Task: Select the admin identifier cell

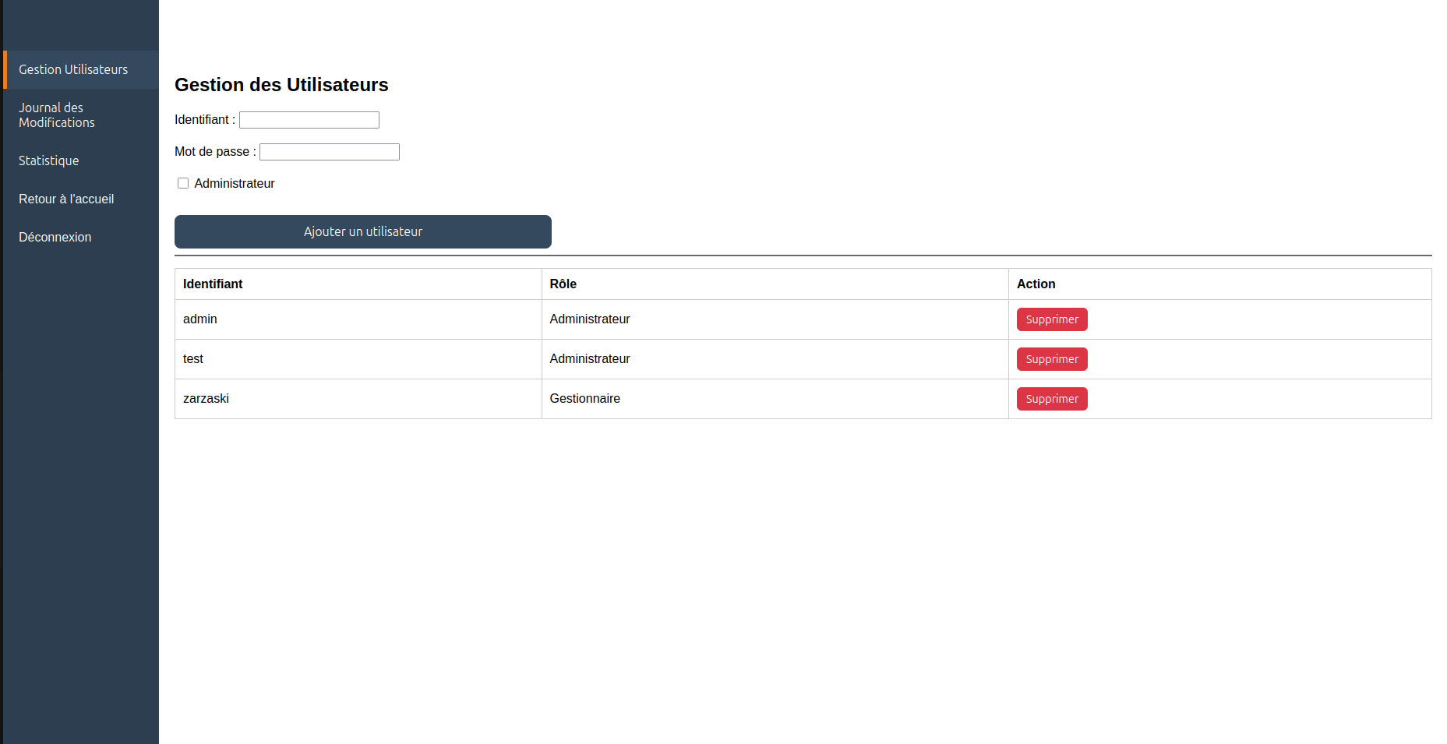Action: coord(200,319)
